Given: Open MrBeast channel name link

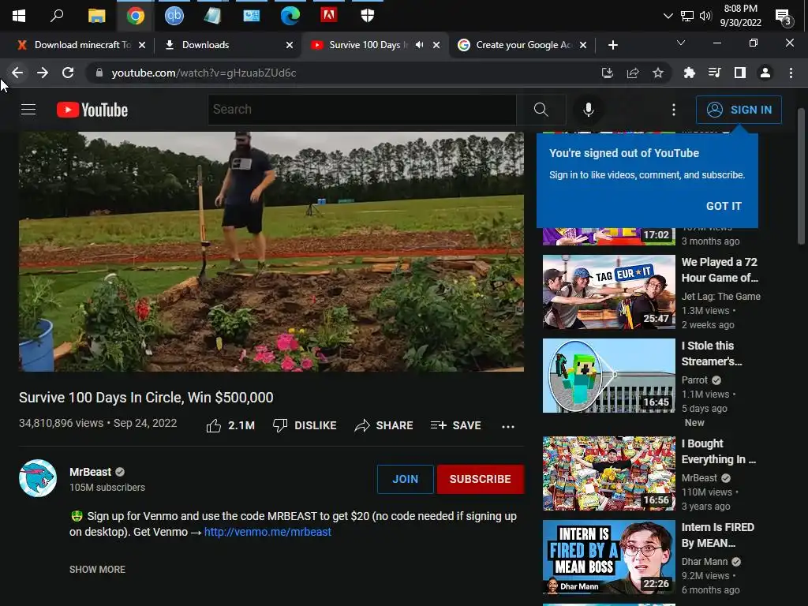Looking at the screenshot, I should point(90,472).
